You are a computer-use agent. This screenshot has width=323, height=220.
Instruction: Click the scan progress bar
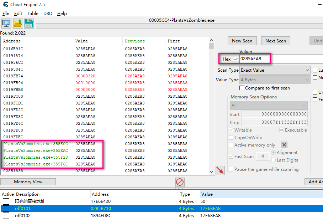coord(179,26)
